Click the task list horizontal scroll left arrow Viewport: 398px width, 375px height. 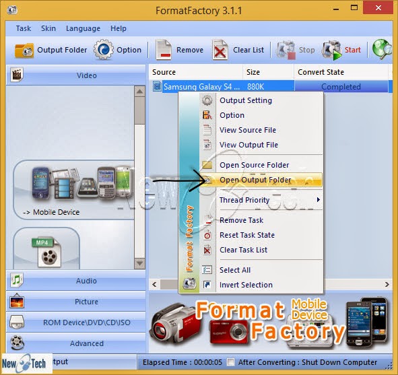pyautogui.click(x=154, y=284)
